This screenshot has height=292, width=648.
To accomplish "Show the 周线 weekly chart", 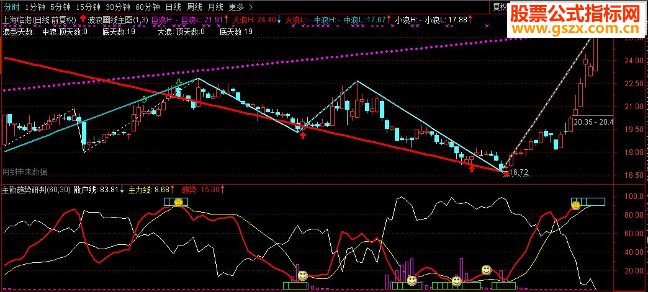I will (195, 7).
